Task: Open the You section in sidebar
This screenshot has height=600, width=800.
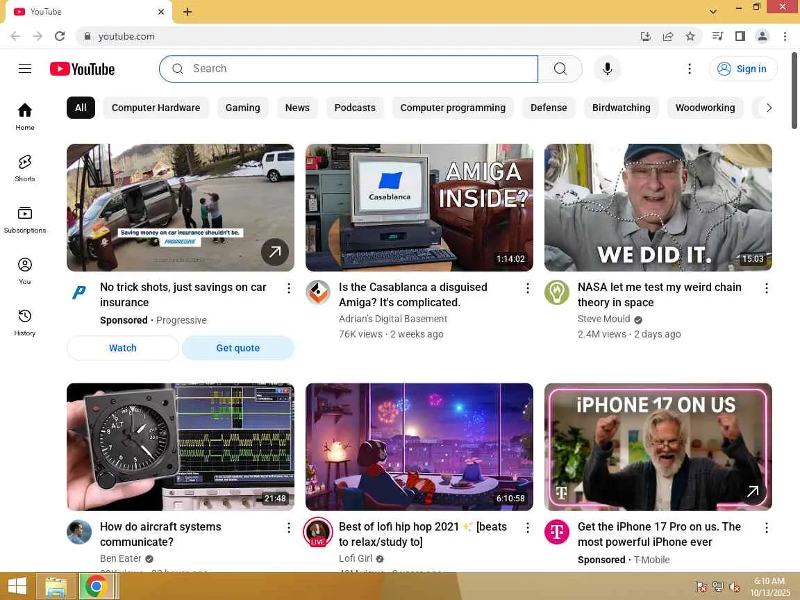Action: [25, 272]
